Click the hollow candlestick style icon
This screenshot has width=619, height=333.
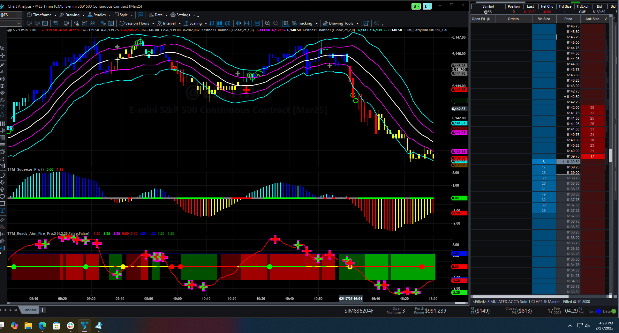coord(228,23)
